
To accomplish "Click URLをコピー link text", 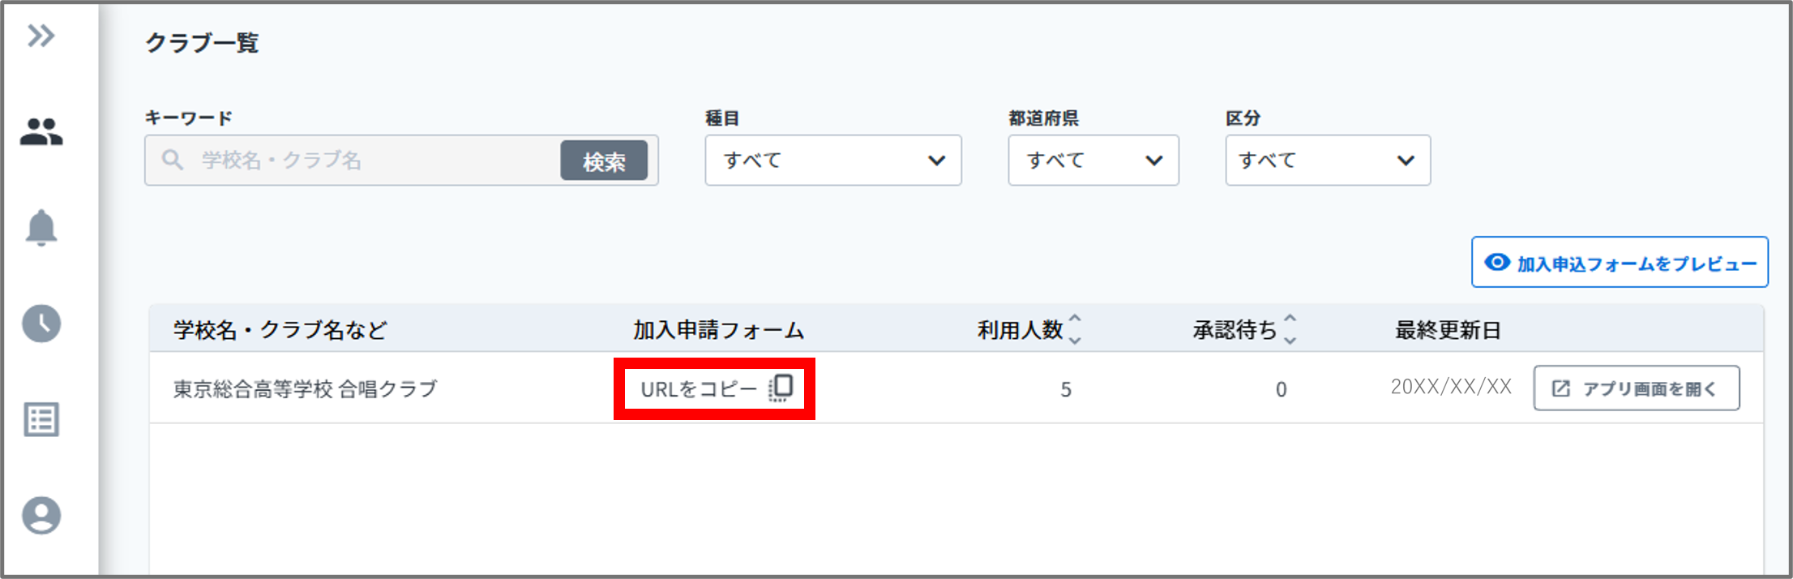I will coord(699,389).
